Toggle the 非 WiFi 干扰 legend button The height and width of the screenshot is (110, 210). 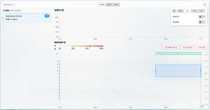pos(201,48)
